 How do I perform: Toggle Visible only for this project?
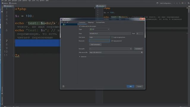80,26
